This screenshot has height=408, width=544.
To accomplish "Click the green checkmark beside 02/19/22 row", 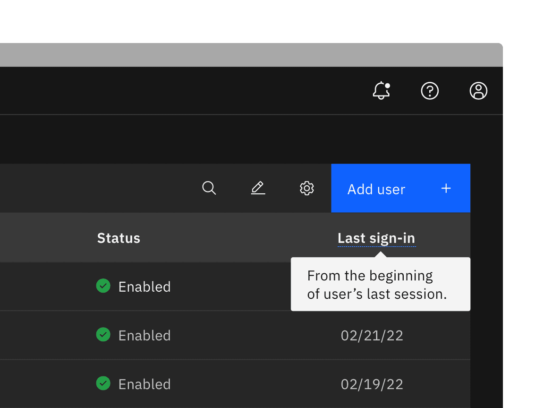I will point(103,383).
